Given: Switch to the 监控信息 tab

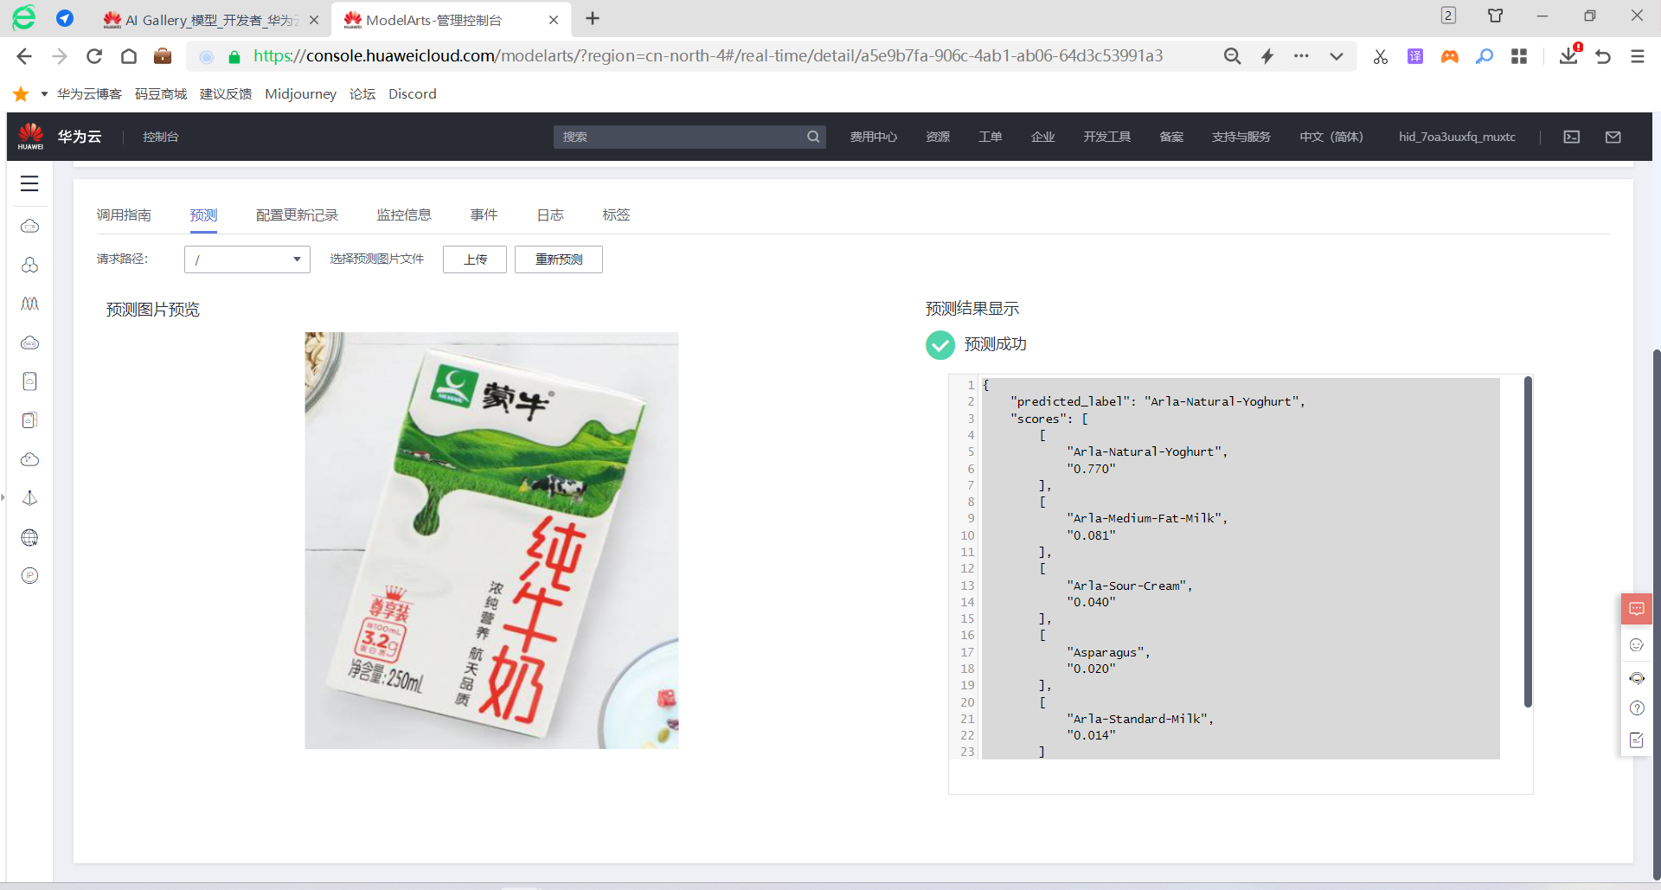Looking at the screenshot, I should point(404,215).
